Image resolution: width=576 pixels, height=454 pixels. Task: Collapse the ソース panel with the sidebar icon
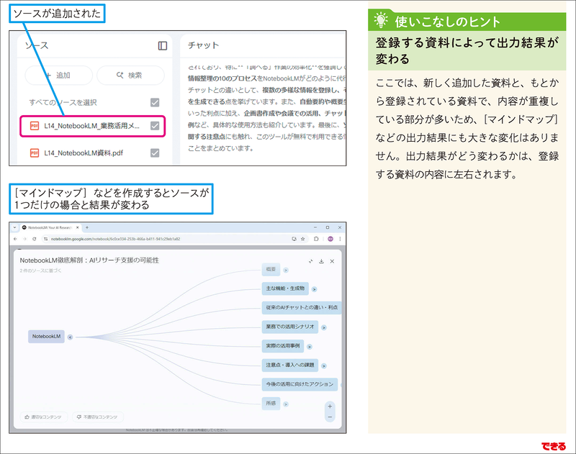[x=162, y=45]
